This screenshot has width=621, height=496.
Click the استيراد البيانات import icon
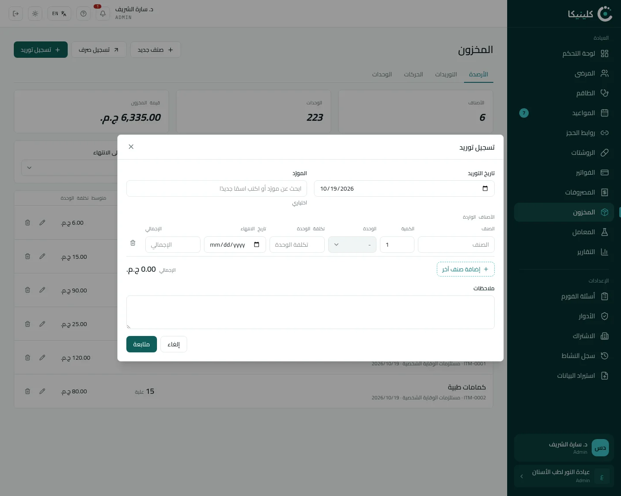pyautogui.click(x=605, y=376)
